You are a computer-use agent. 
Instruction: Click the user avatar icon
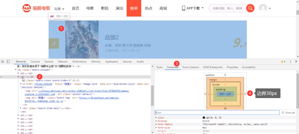click(x=263, y=8)
